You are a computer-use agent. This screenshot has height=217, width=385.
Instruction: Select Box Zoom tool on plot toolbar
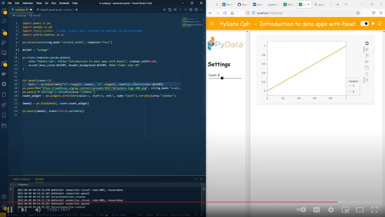pos(366,55)
